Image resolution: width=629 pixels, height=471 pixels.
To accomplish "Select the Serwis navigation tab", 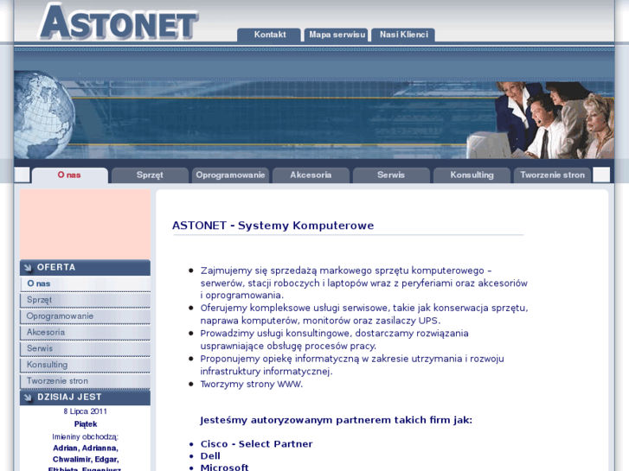I will pos(391,175).
